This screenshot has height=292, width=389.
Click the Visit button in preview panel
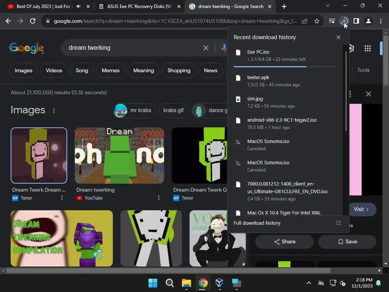tap(361, 209)
